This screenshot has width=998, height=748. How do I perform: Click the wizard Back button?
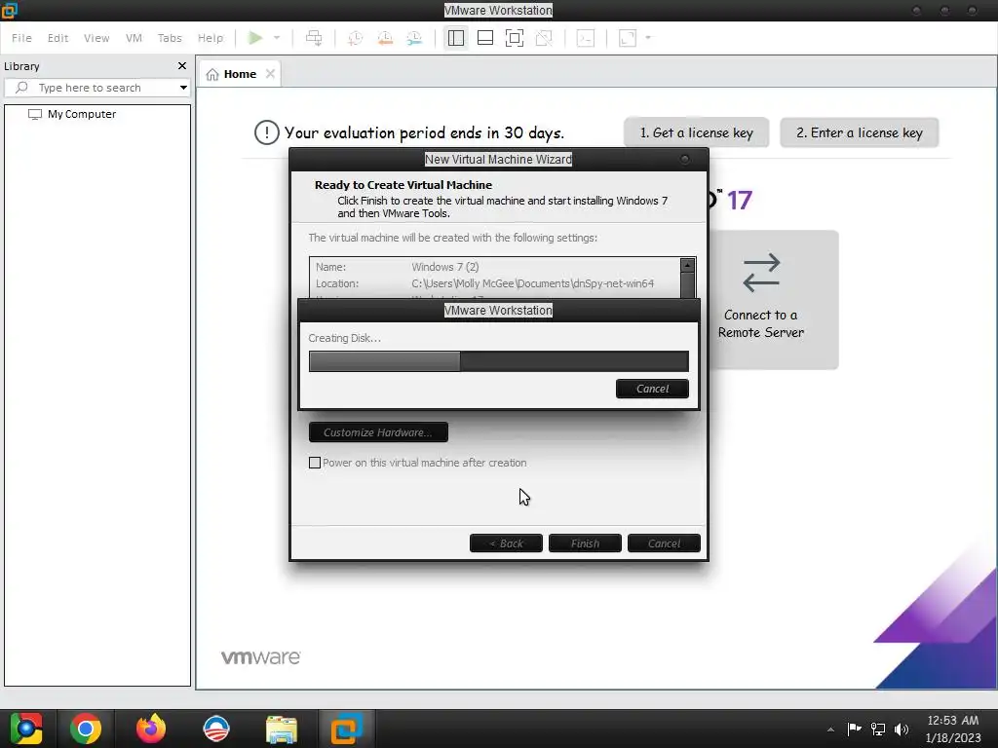click(x=506, y=543)
